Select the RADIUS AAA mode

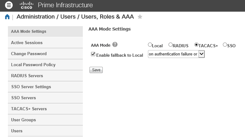(x=170, y=45)
